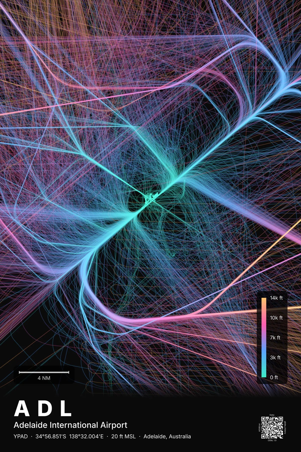Click the "0 ft" legend label
Screen dimensions: 301x452
(x=274, y=377)
